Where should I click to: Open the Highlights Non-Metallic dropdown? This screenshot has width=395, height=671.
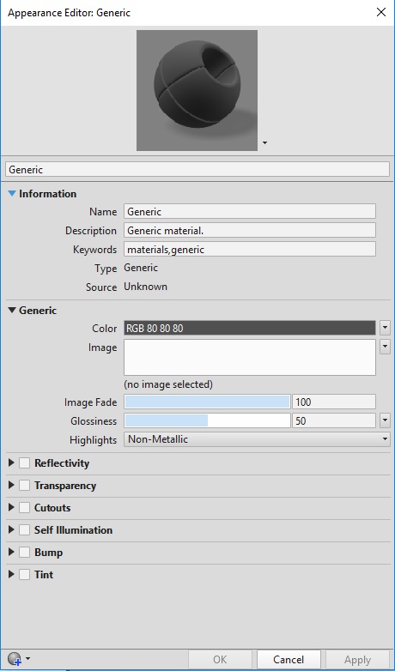click(257, 439)
